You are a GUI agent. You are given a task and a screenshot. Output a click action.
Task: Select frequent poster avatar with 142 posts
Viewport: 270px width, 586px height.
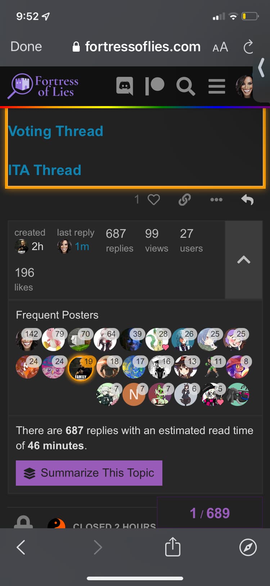pos(27,340)
